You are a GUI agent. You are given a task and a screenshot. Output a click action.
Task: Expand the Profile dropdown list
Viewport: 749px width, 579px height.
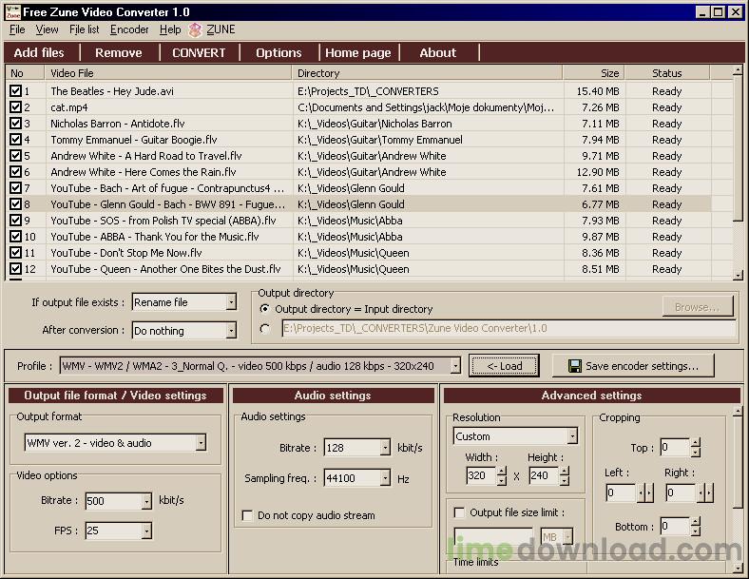[x=455, y=366]
